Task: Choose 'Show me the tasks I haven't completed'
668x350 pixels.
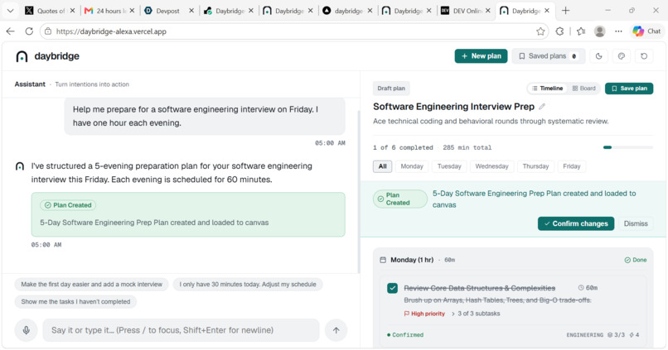Action: point(75,301)
